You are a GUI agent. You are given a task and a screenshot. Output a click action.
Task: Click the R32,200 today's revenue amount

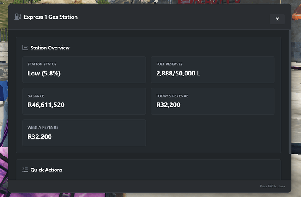(x=168, y=105)
